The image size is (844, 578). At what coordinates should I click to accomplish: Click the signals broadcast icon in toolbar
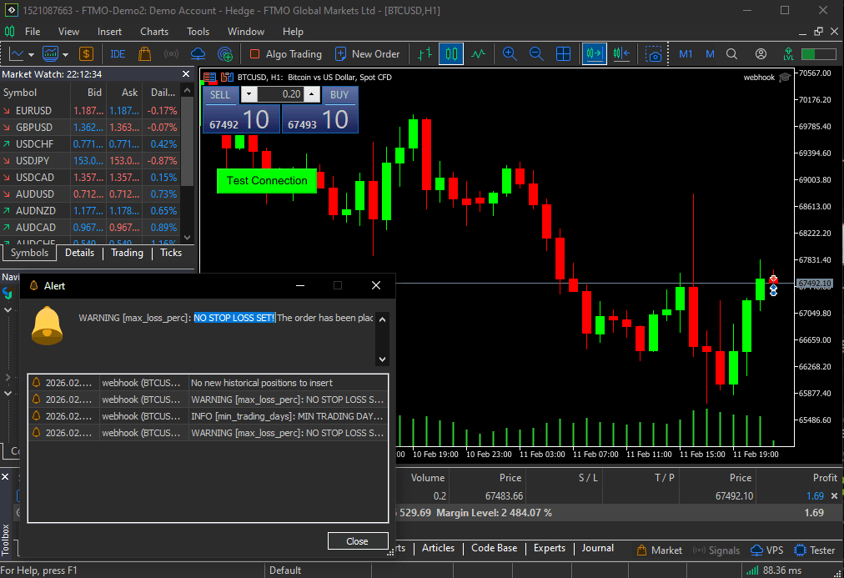[171, 54]
